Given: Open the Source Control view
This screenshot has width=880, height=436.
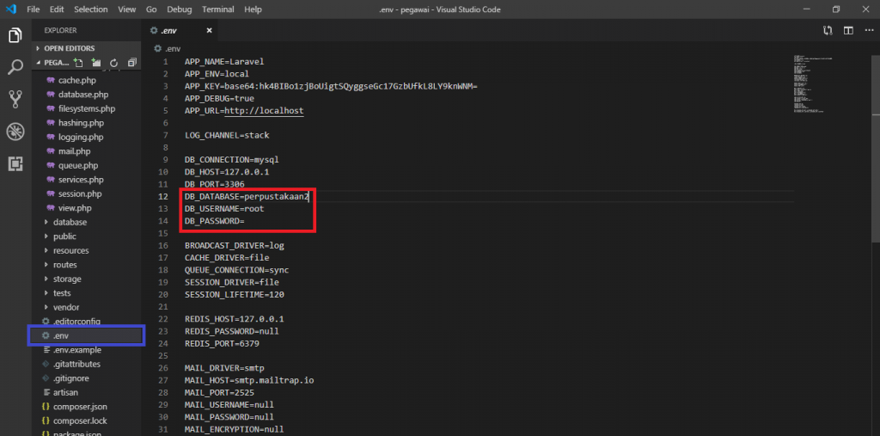Looking at the screenshot, I should tap(15, 99).
